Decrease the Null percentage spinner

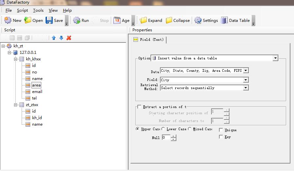click(173, 139)
